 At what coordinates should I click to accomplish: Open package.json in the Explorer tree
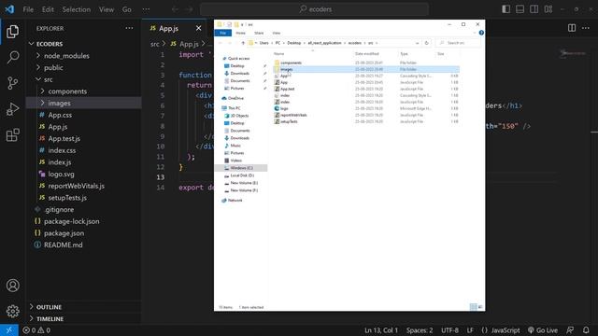pos(84,232)
